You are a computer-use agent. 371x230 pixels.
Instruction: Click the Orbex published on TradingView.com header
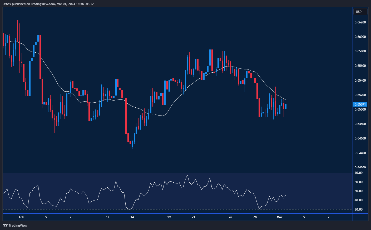click(48, 4)
